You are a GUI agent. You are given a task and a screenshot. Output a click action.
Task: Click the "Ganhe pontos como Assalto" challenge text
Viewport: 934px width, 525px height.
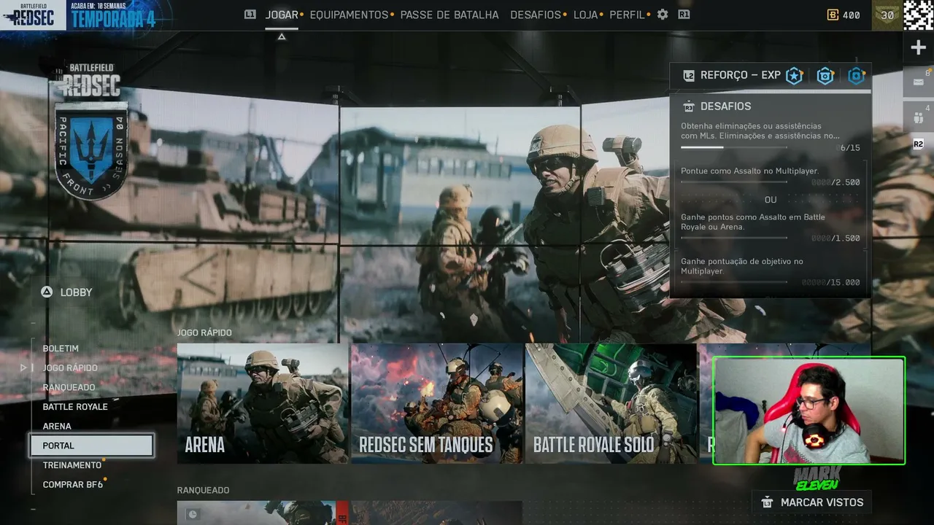pyautogui.click(x=753, y=222)
